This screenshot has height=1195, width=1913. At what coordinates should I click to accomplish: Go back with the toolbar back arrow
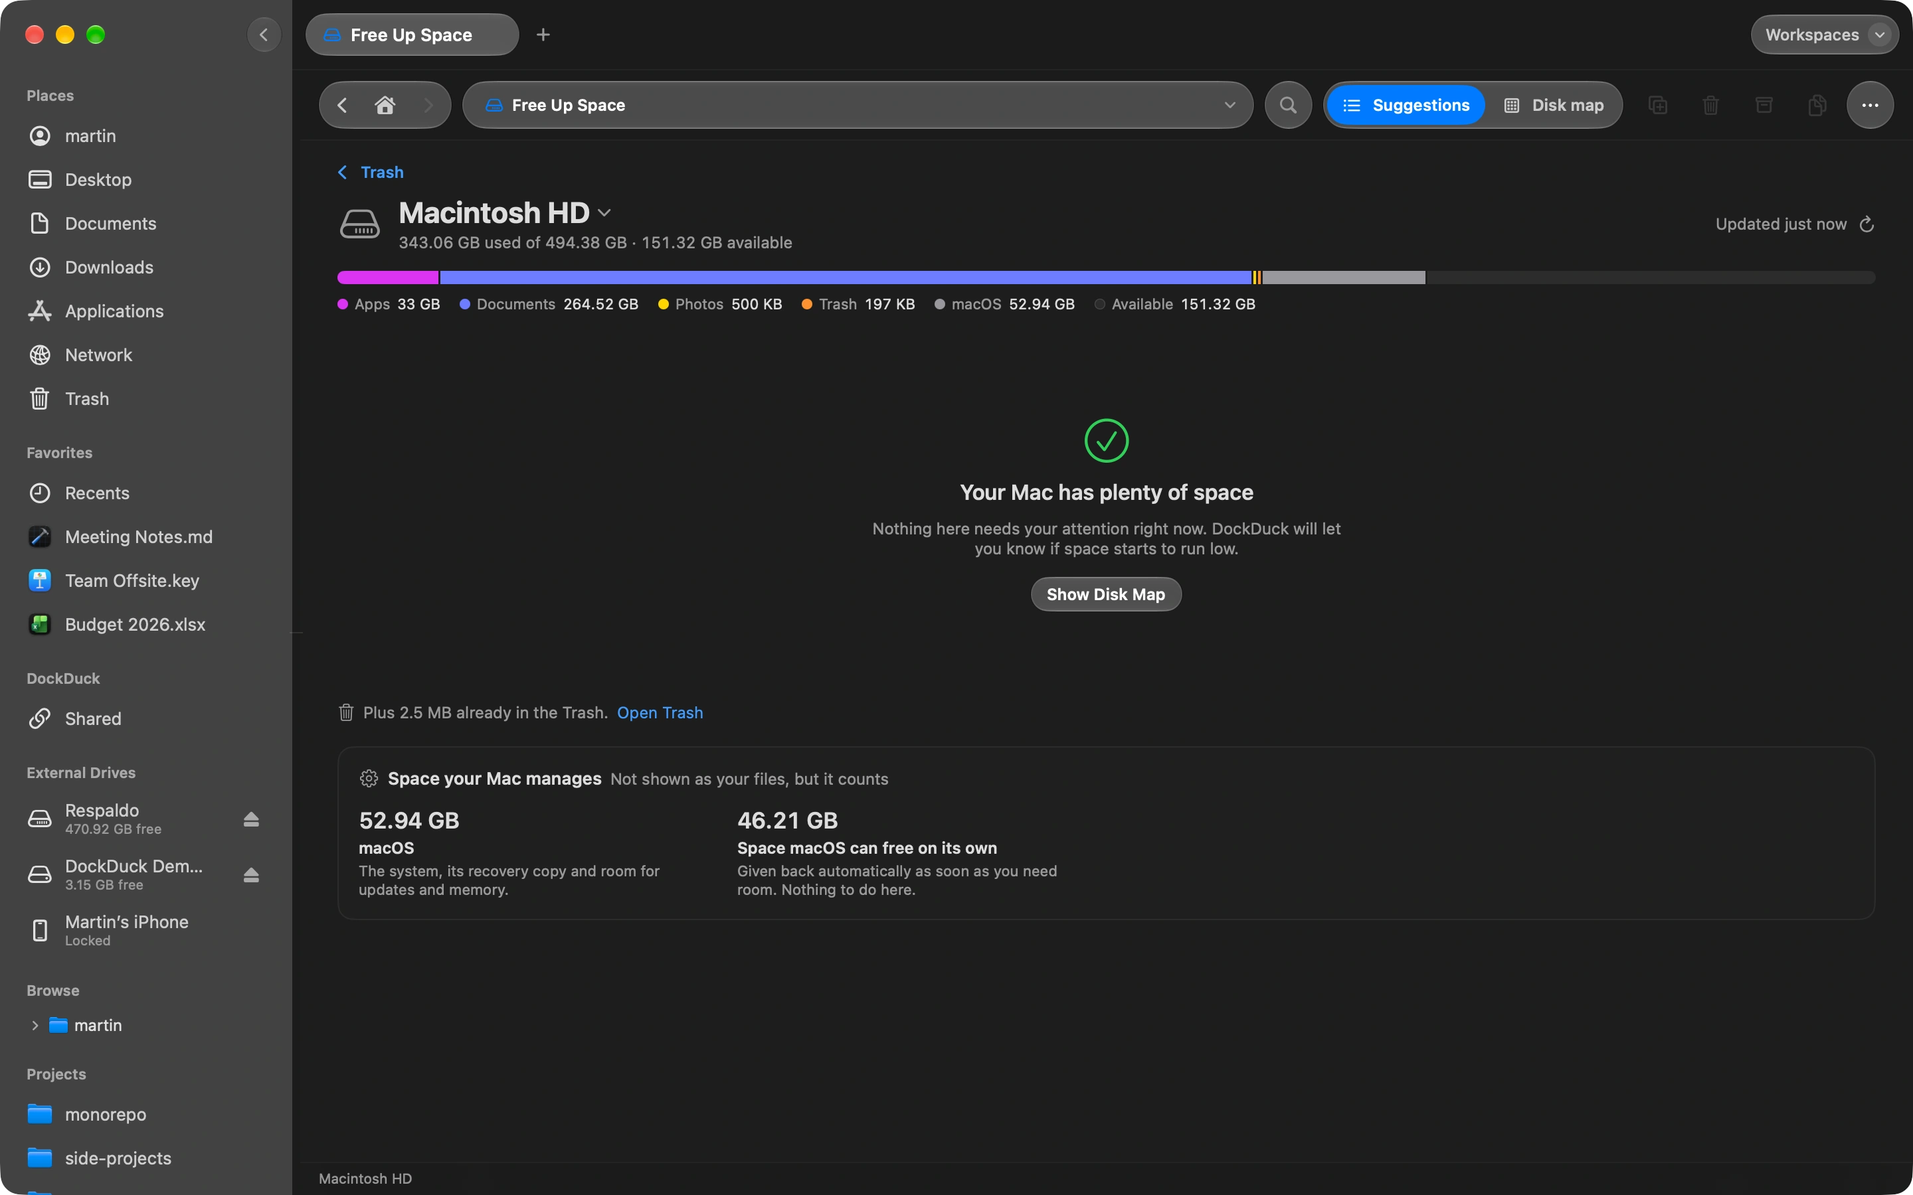coord(342,105)
